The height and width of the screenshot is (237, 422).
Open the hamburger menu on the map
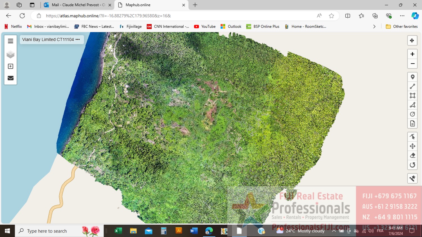pyautogui.click(x=10, y=41)
